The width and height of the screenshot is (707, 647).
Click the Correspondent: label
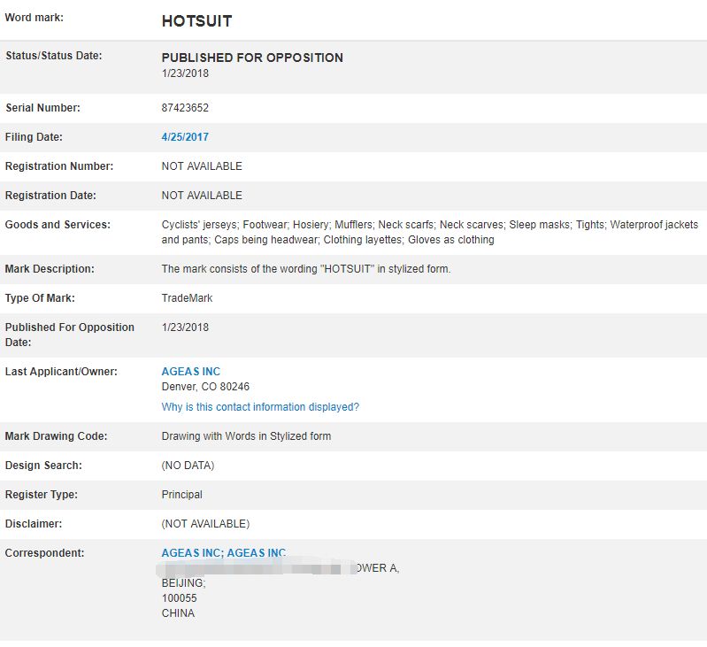point(44,553)
